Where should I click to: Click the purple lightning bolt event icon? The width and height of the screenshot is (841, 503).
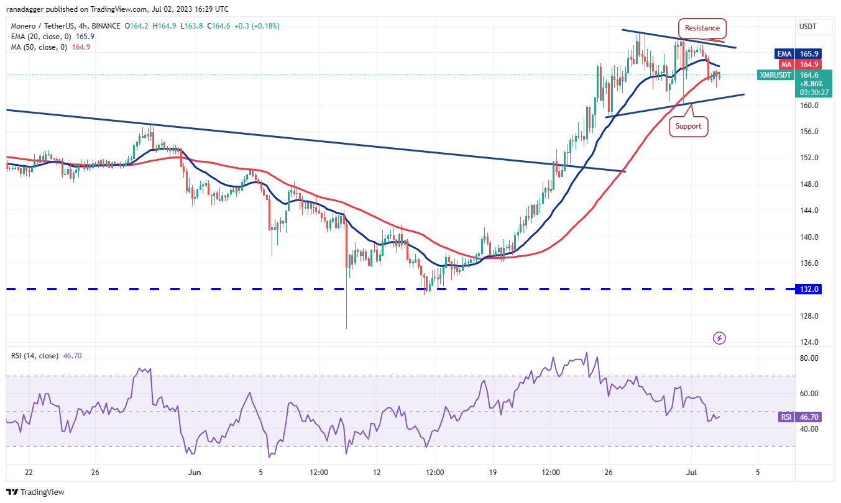pyautogui.click(x=719, y=338)
